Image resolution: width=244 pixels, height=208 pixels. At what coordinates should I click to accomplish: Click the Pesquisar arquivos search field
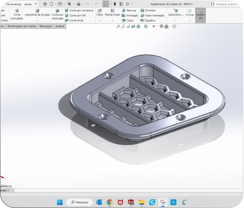pos(226,4)
